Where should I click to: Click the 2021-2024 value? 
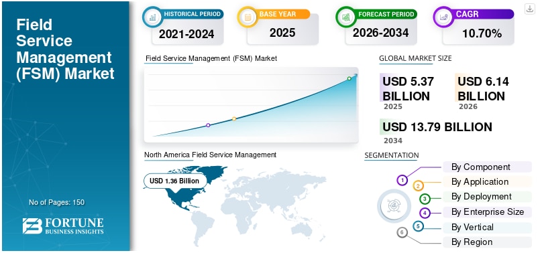click(186, 34)
